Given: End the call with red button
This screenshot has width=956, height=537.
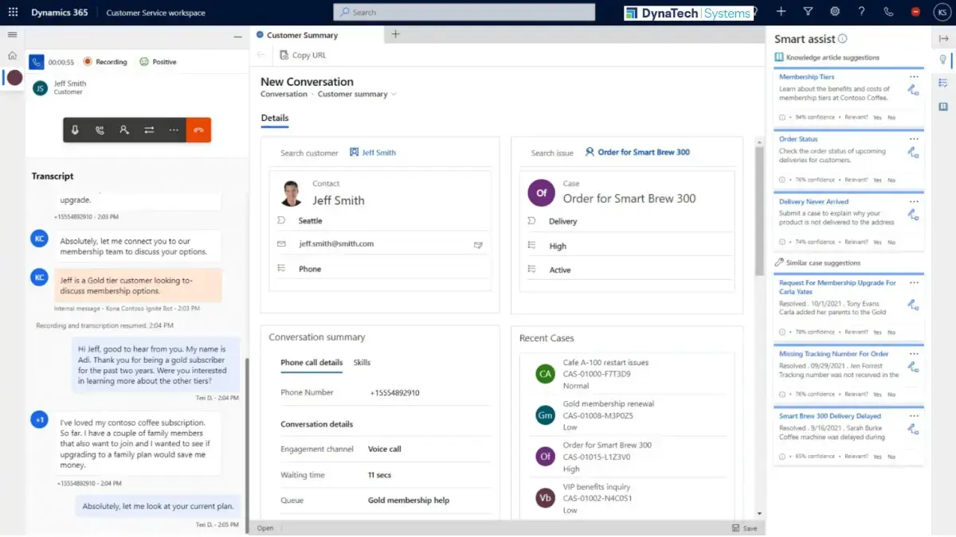Looking at the screenshot, I should (198, 130).
